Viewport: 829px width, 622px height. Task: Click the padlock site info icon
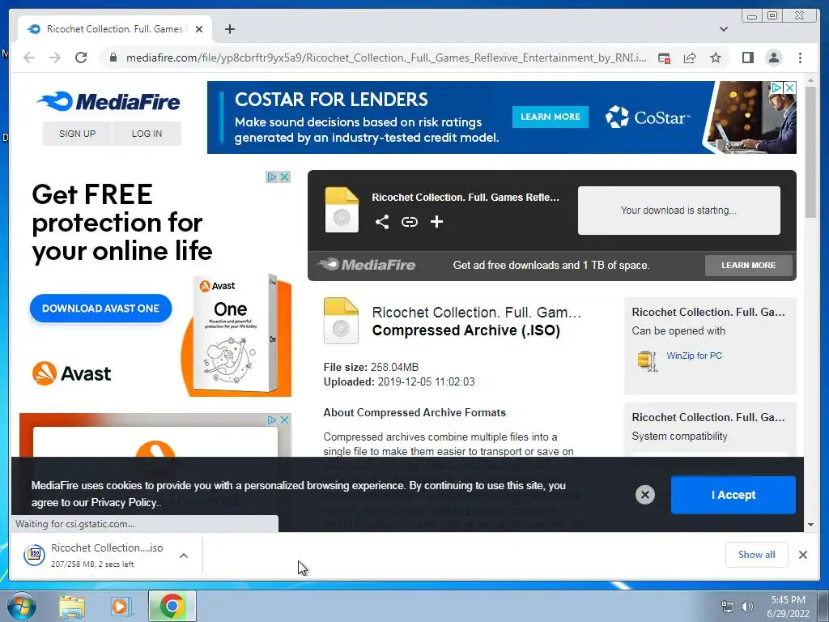coord(113,58)
